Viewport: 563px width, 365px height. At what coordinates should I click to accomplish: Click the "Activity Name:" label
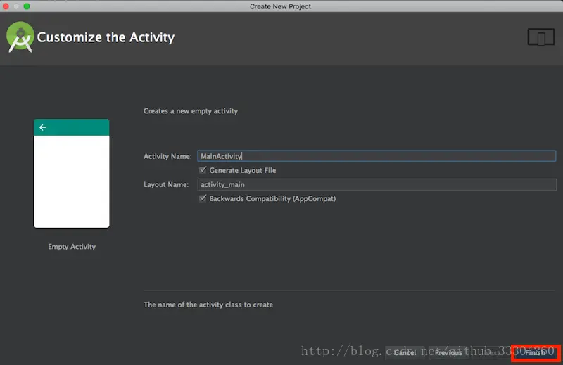tap(167, 157)
